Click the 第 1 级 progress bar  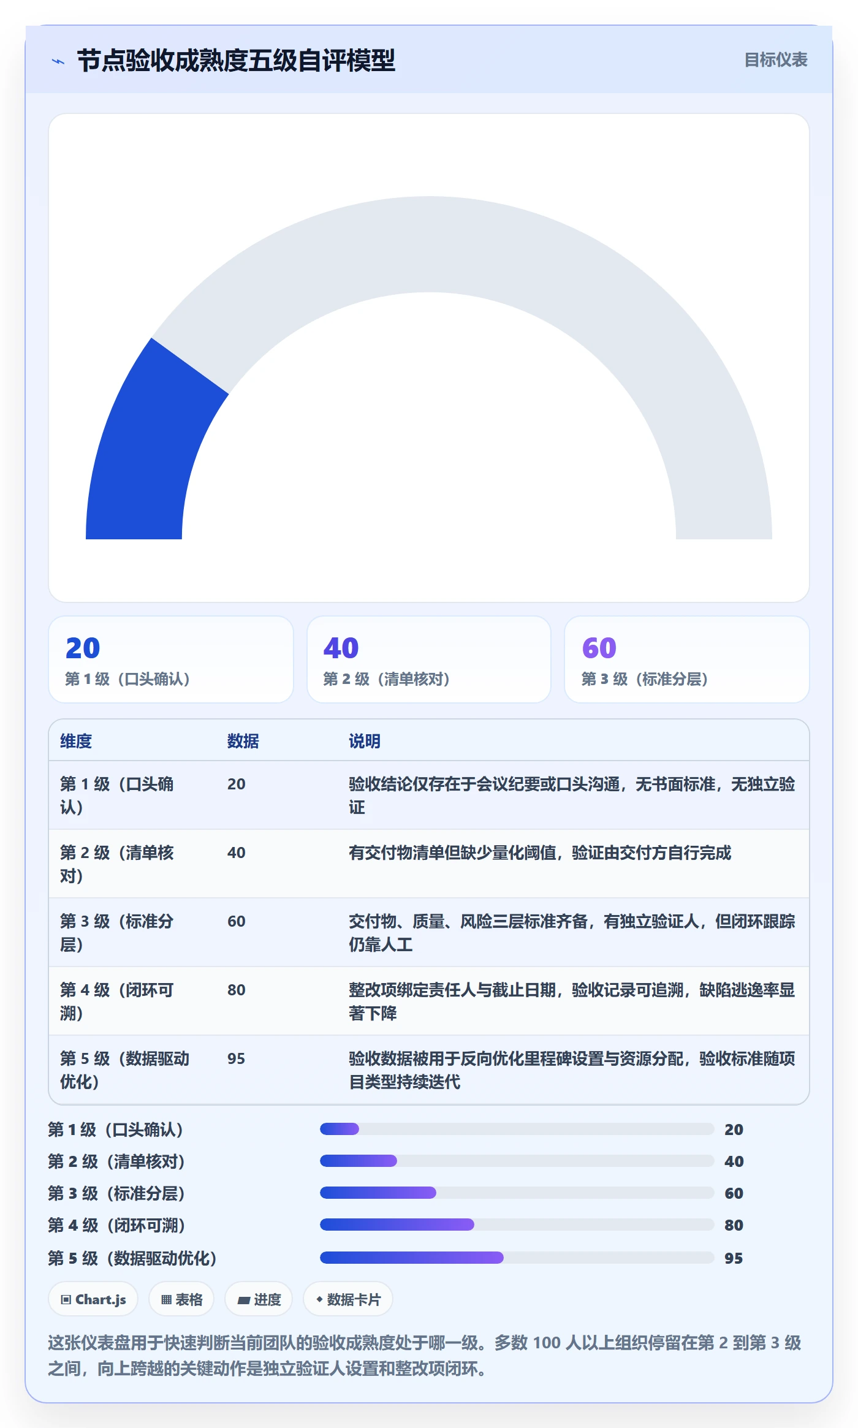pyautogui.click(x=517, y=1129)
